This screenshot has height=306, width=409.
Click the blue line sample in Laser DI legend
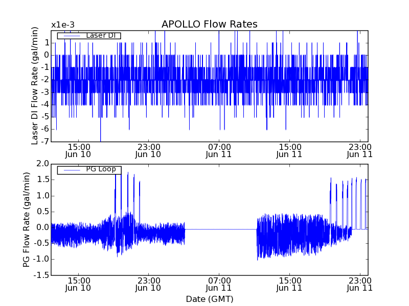(x=69, y=36)
